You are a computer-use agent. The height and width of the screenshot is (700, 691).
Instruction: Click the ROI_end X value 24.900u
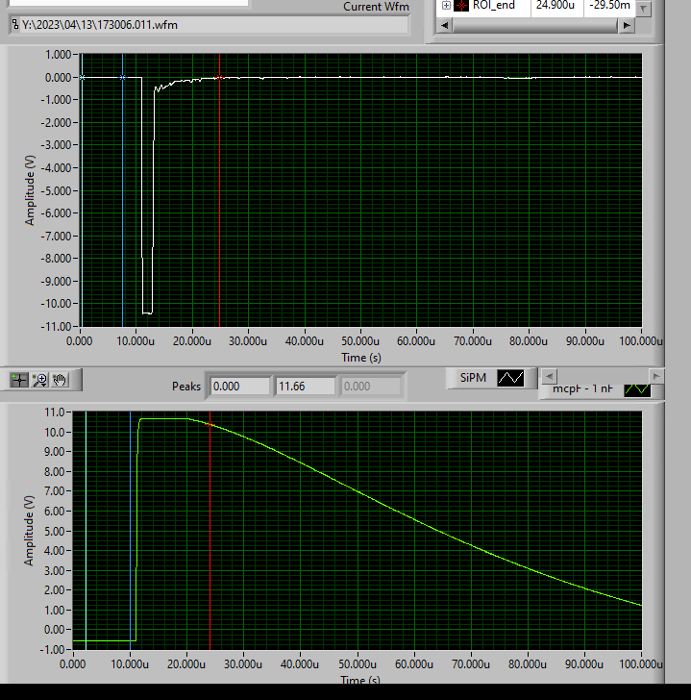[x=555, y=6]
